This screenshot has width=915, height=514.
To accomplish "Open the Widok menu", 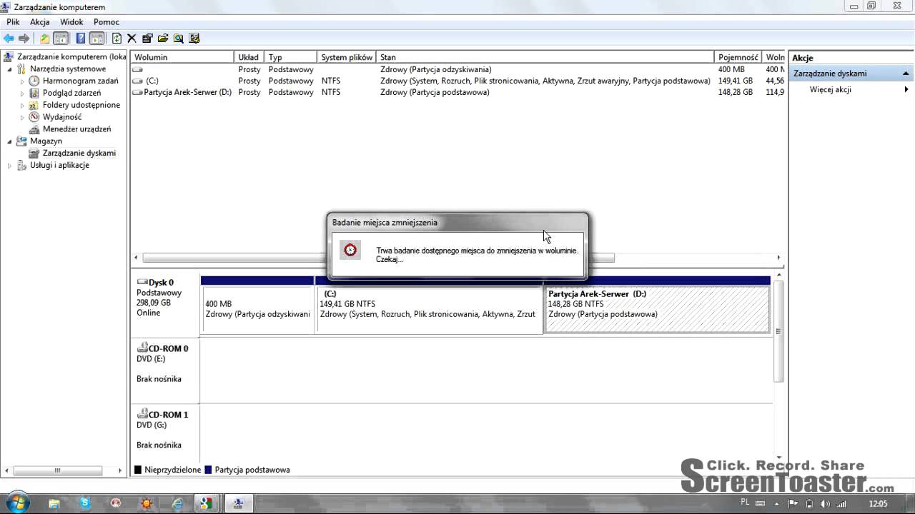I will coord(72,22).
